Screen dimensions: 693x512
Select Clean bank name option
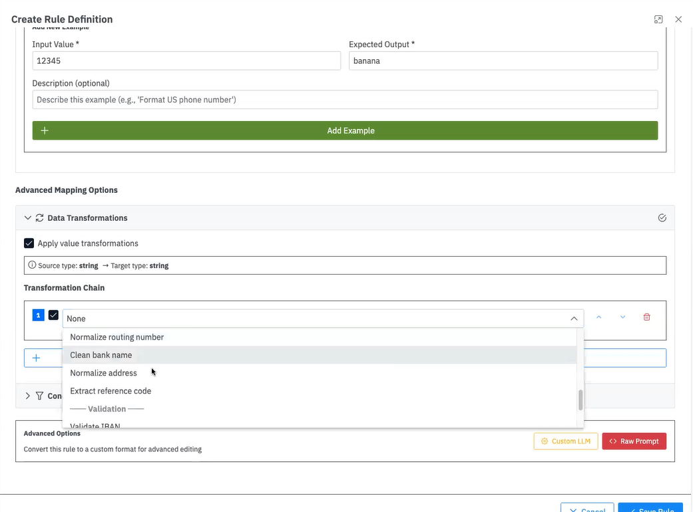[101, 355]
